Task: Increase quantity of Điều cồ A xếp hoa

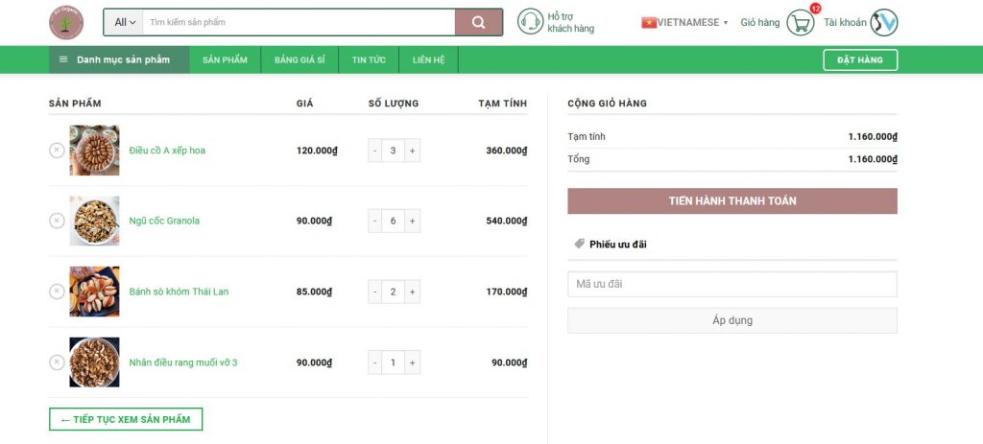Action: pyautogui.click(x=412, y=151)
